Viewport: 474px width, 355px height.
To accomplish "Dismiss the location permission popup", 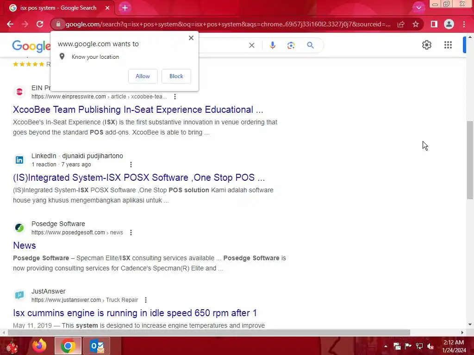I will point(191,38).
